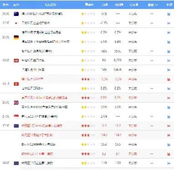Screen dimensions: 174x170
Task: Click the previous value 26.8
Action: pyautogui.click(x=104, y=144)
